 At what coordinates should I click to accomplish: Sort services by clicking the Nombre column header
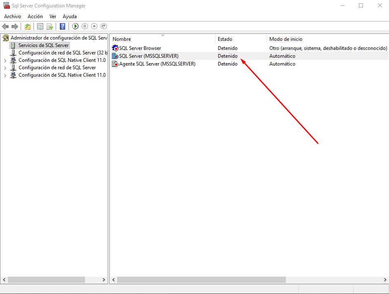click(122, 39)
